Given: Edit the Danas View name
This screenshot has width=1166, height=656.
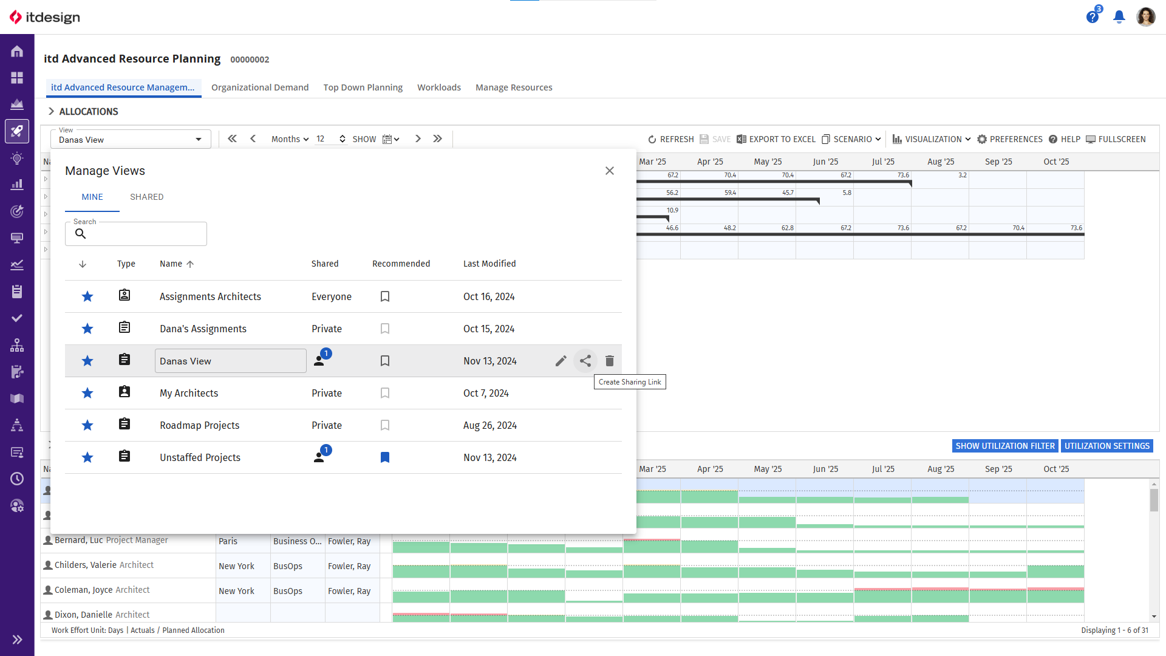Looking at the screenshot, I should (x=561, y=361).
